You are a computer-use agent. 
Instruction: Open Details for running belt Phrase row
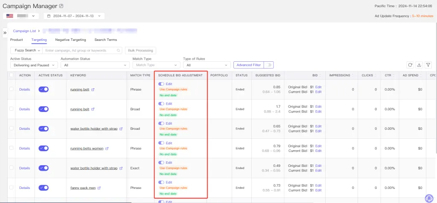24,89
